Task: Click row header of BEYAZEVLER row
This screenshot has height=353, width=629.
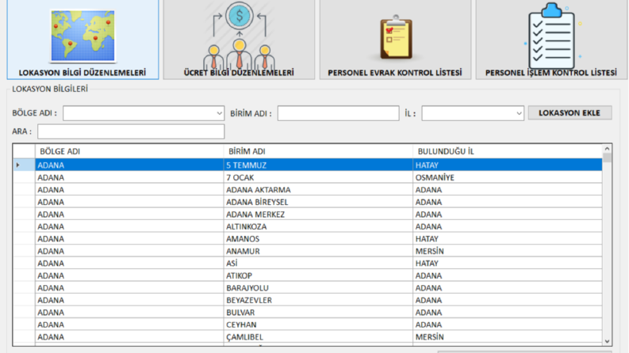Action: [x=24, y=300]
